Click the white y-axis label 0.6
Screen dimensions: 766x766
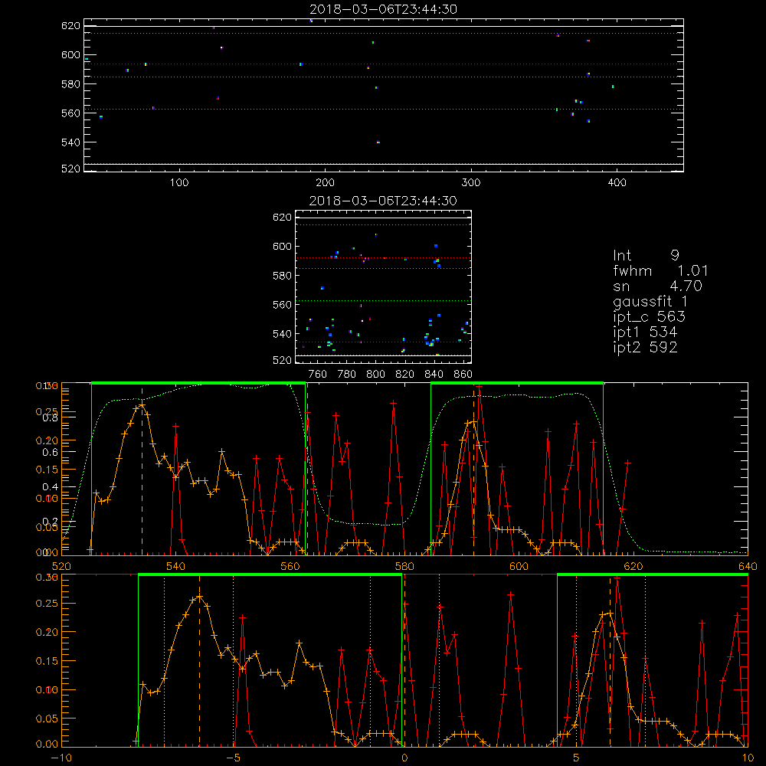point(50,453)
